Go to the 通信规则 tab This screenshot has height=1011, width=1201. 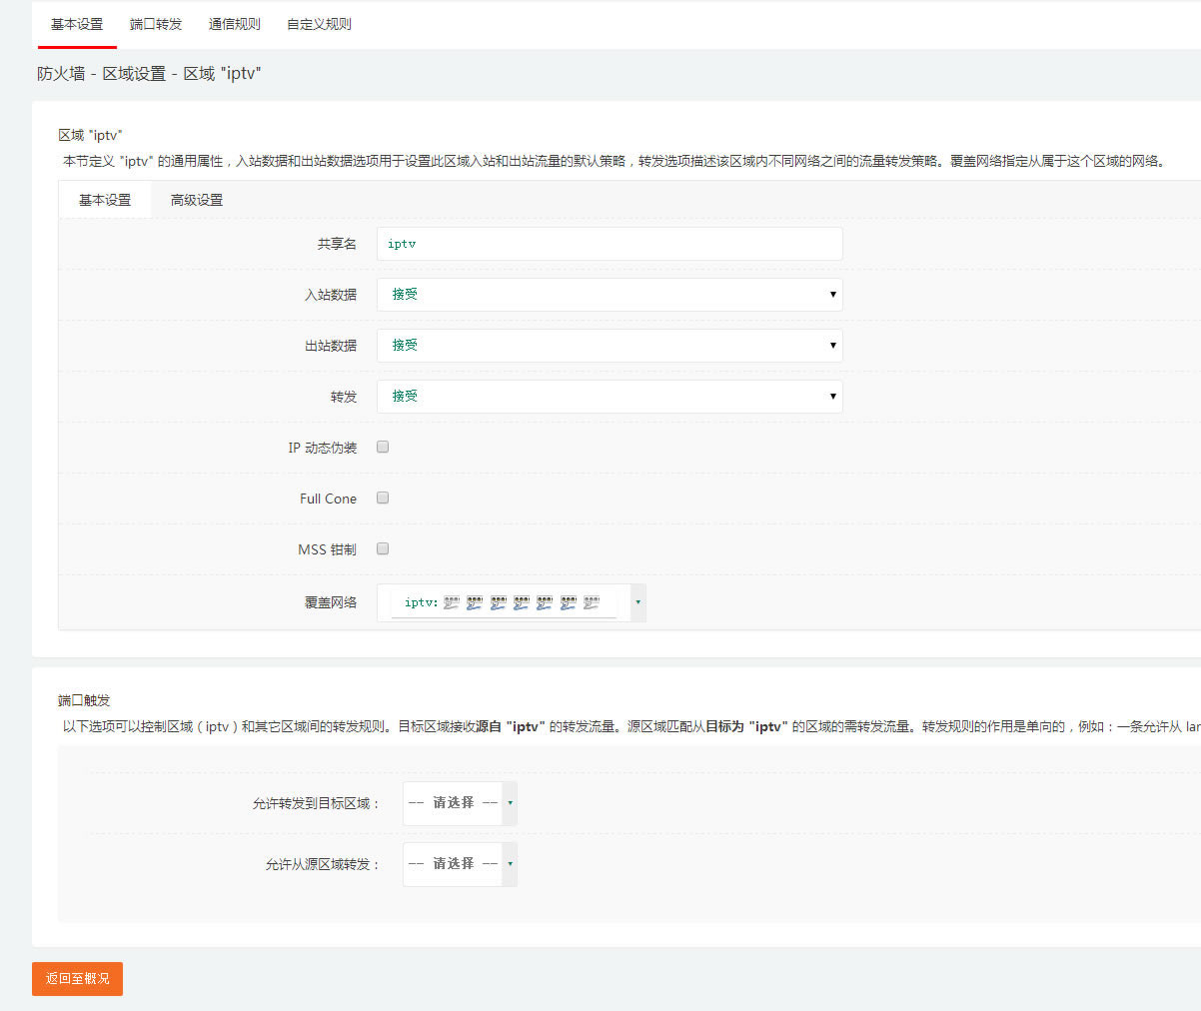(x=235, y=24)
